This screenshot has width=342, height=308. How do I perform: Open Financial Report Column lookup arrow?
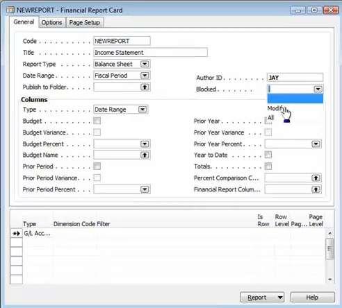pos(316,189)
